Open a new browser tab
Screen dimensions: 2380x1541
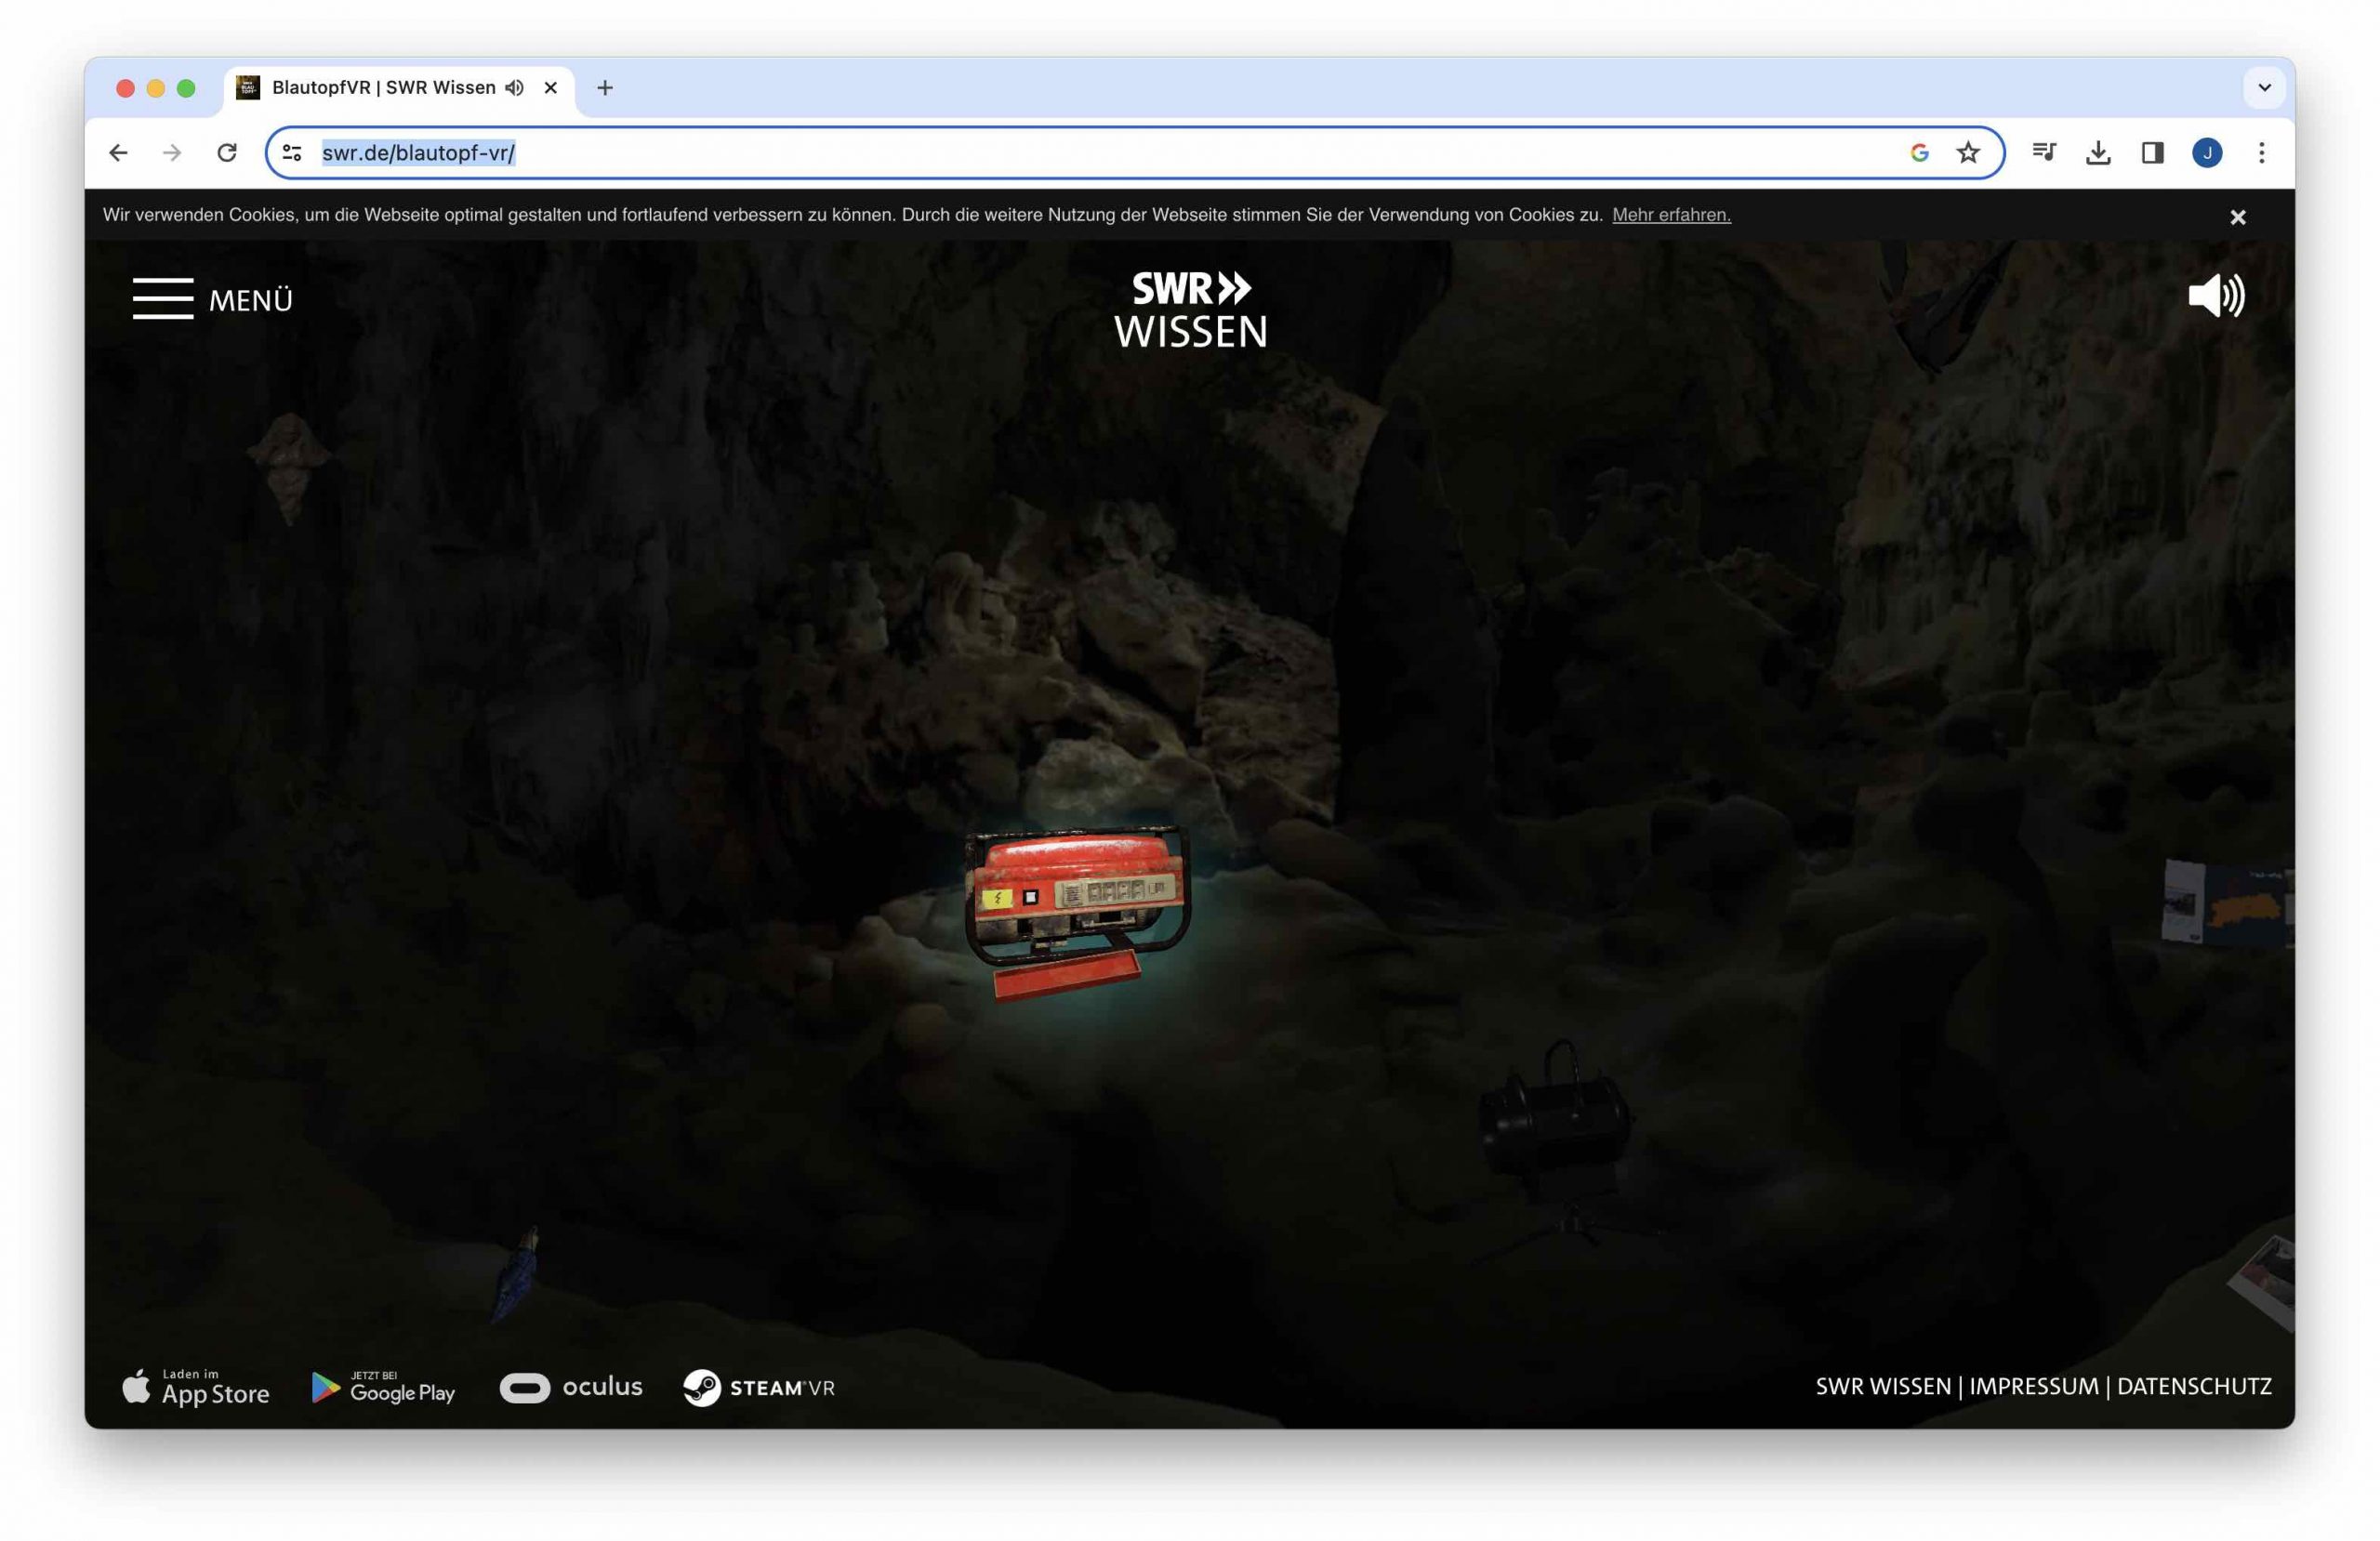click(x=605, y=88)
